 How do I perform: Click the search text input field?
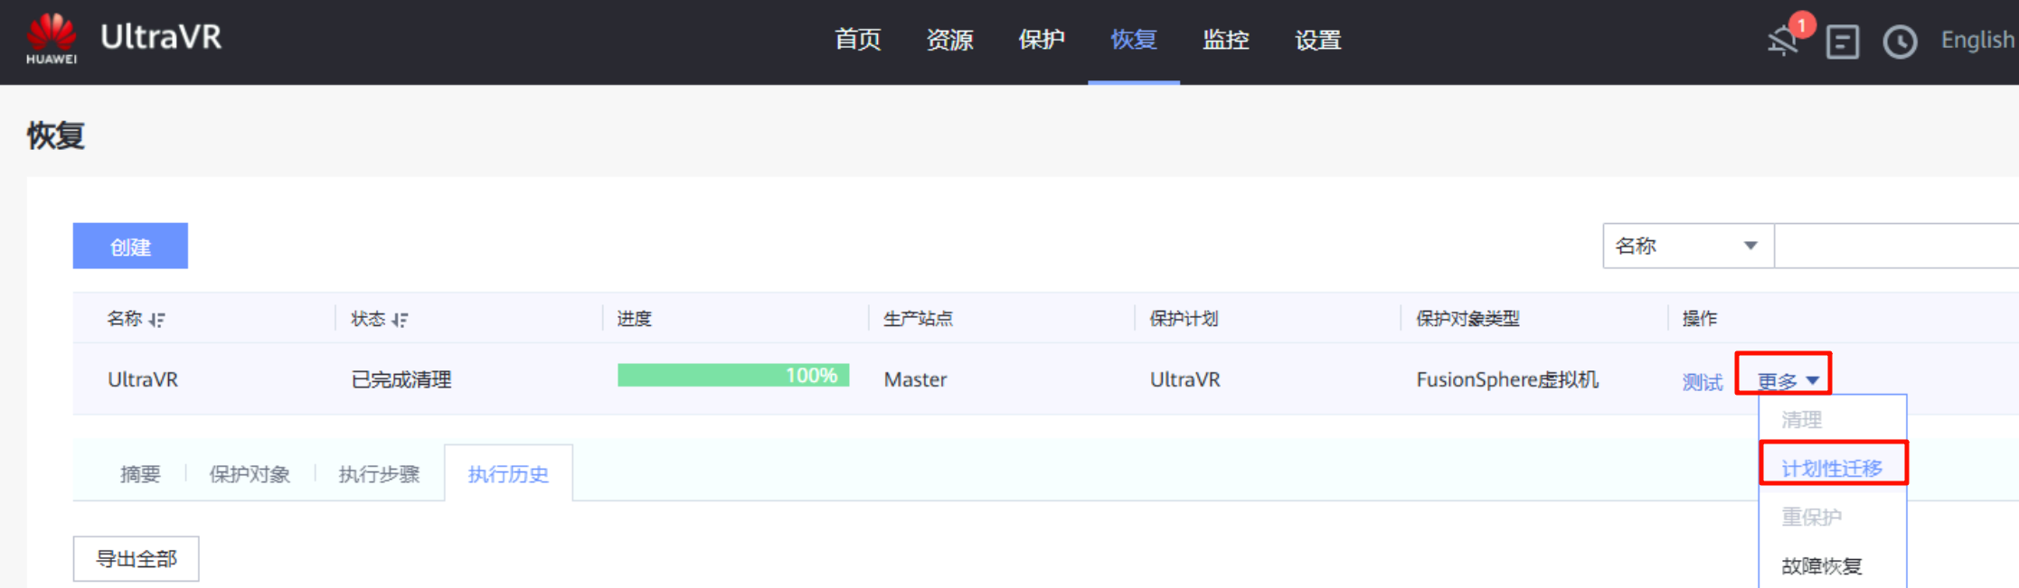tap(1895, 246)
